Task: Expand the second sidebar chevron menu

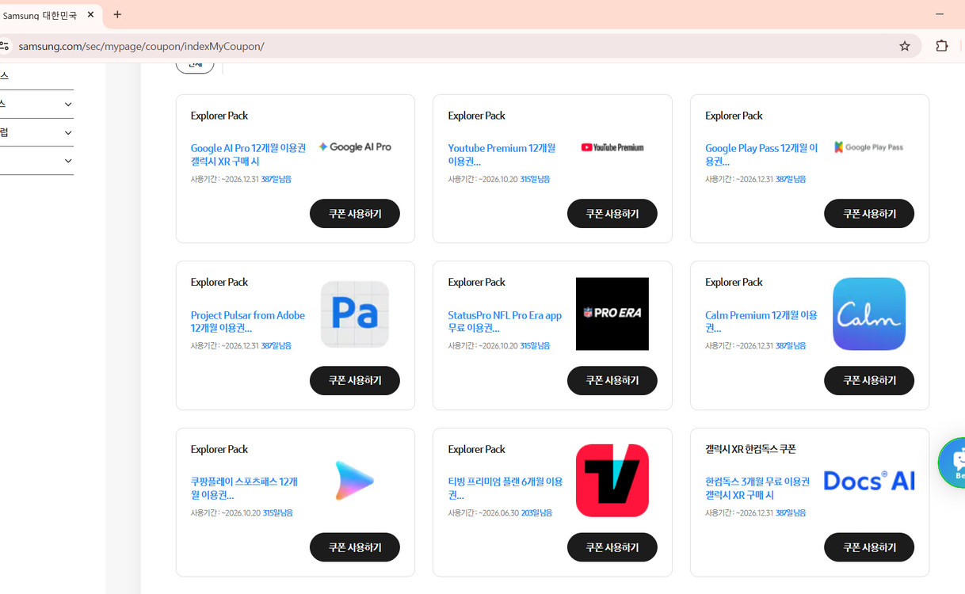Action: (68, 133)
